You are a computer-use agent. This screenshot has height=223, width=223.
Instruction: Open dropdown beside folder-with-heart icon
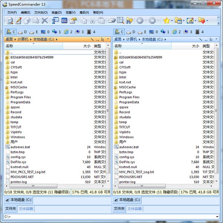(207, 21)
